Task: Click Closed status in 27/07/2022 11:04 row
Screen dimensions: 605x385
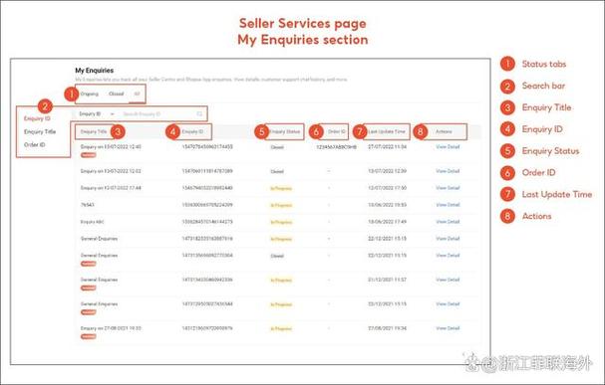Action: click(277, 147)
